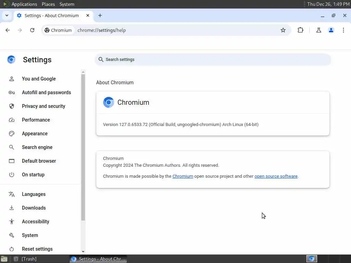This screenshot has width=351, height=263.
Task: Open the System menu in top panel
Action: coord(67,4)
